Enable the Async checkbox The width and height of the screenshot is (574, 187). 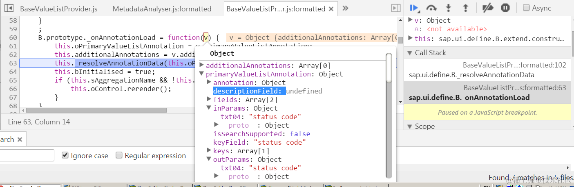click(526, 8)
